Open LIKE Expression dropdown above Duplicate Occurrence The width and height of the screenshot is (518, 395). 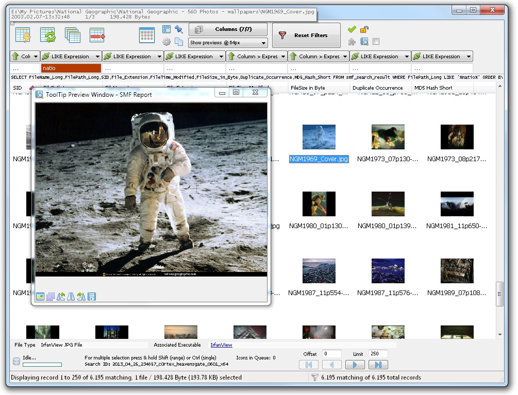pos(380,57)
